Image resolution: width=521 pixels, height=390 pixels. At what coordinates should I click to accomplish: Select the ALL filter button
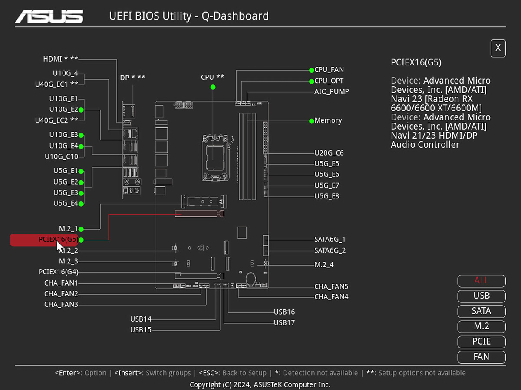[x=481, y=281]
